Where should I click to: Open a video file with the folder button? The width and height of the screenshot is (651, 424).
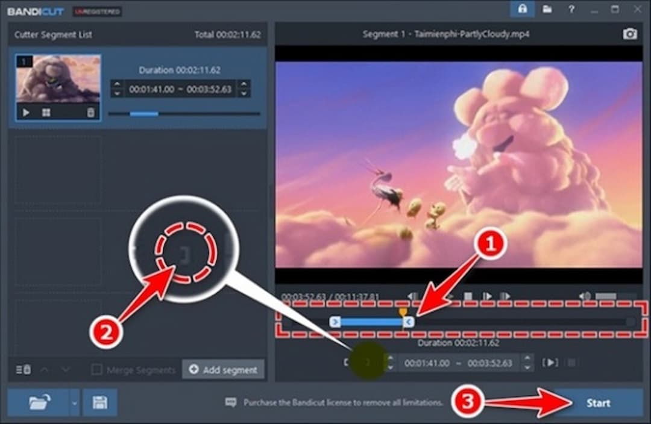39,402
